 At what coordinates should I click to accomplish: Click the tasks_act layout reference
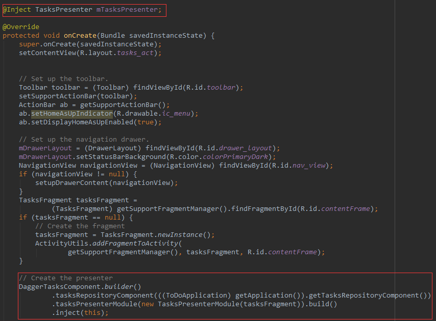pyautogui.click(x=135, y=52)
